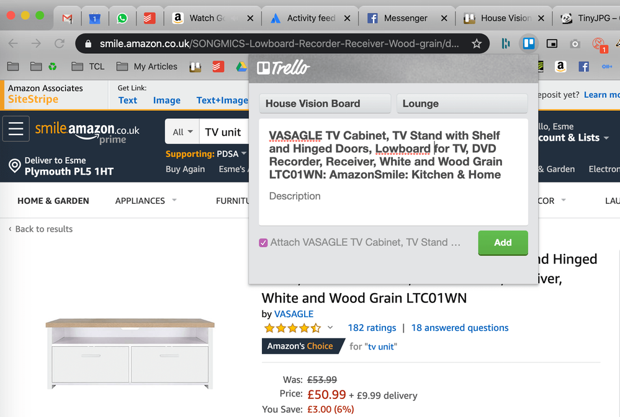Open the 182 ratings link

[x=372, y=328]
